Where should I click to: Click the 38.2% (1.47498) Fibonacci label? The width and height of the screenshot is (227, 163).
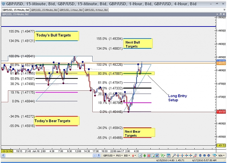pos(23,84)
